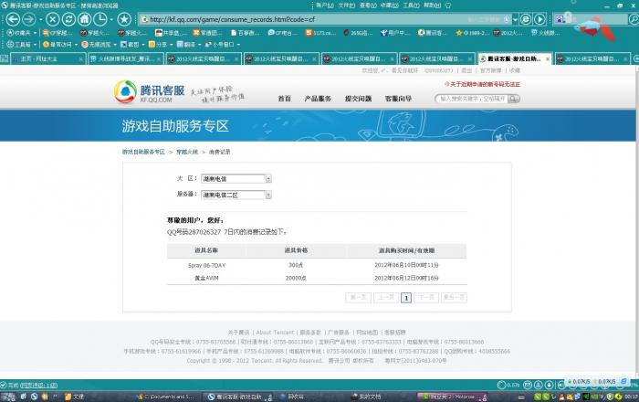The height and width of the screenshot is (402, 639).
Task: Reload the page with the refresh icon
Action: (68, 19)
